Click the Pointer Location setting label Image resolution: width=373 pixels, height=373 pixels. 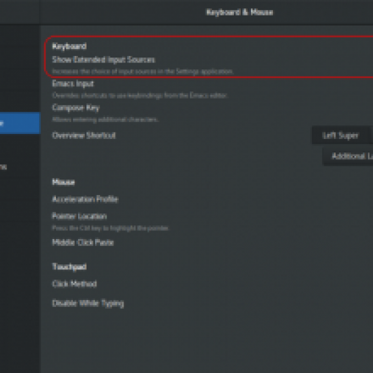(79, 216)
